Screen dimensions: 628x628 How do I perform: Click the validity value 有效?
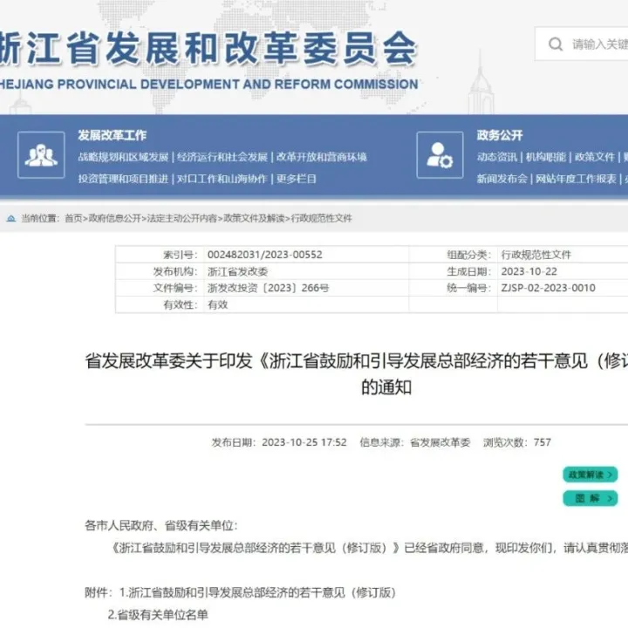217,304
